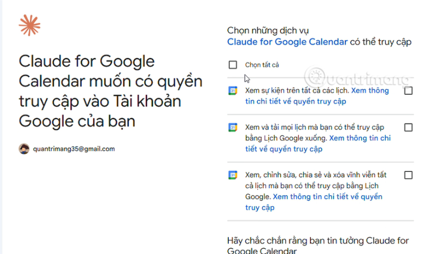The image size is (421, 254).
Task: Click the account avatar next to quantrimang35@gmail.com
Action: (24, 149)
